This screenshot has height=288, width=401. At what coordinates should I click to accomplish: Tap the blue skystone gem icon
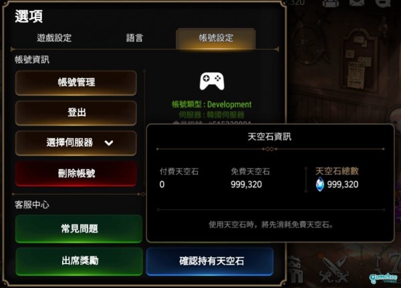tap(319, 184)
